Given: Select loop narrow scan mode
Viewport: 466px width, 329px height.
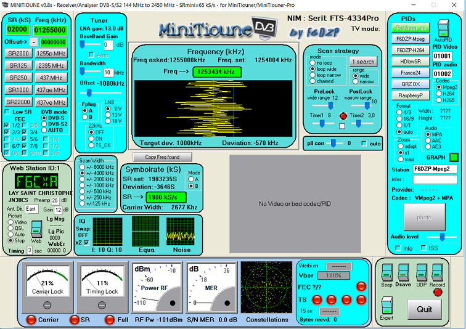Looking at the screenshot, I should click(x=313, y=75).
